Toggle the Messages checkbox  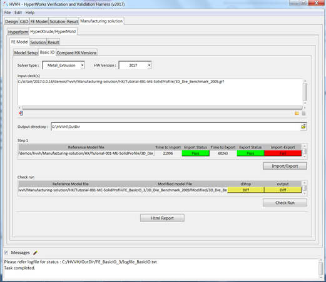pos(6,253)
